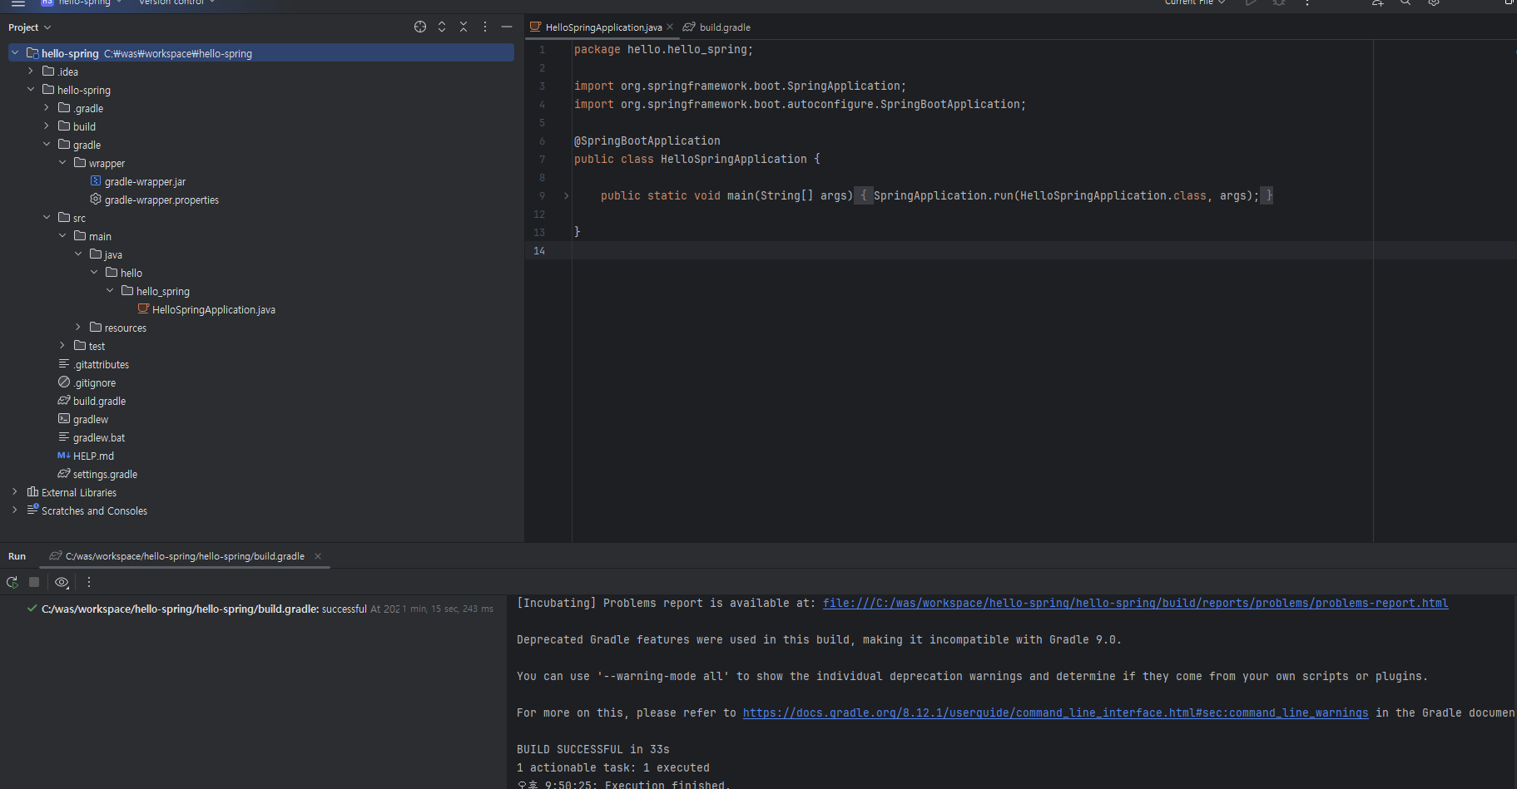Viewport: 1517px width, 789px height.
Task: Open the main hamburger menu
Action: click(x=17, y=3)
